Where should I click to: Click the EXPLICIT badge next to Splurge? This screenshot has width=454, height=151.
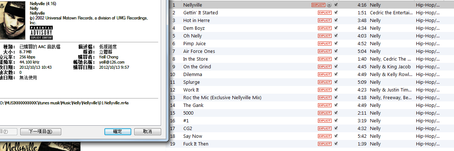[325, 82]
